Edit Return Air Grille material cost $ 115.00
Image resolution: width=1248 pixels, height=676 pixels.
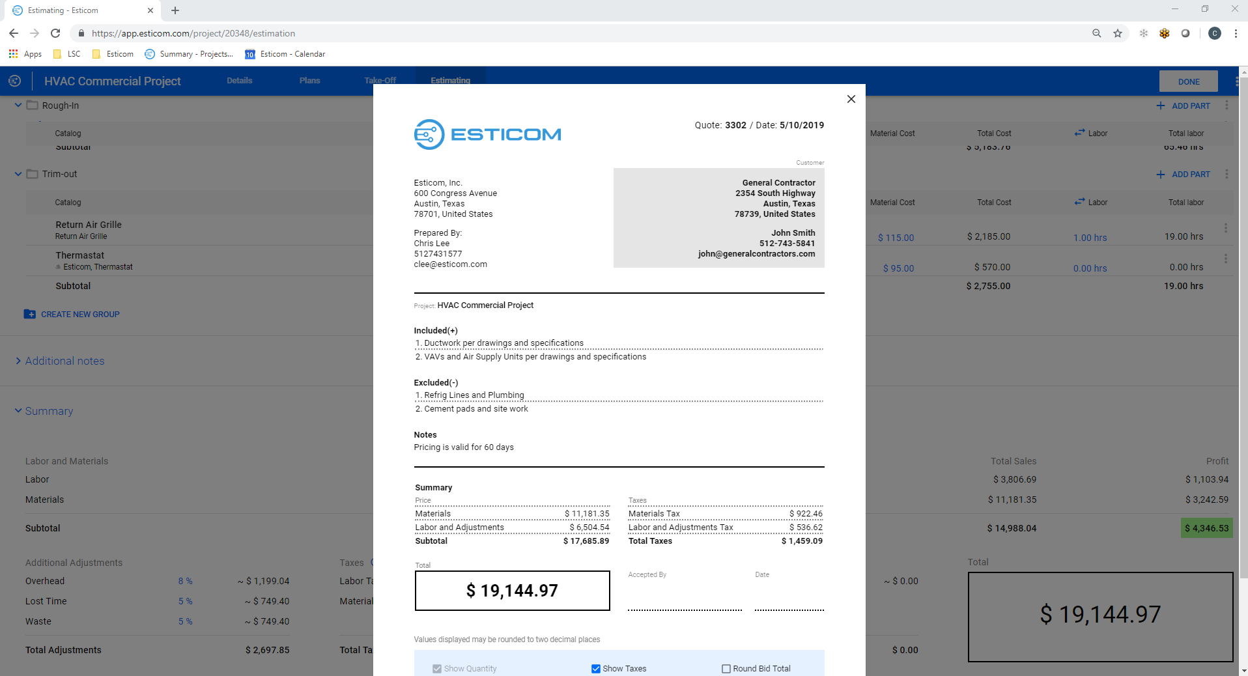click(x=896, y=238)
